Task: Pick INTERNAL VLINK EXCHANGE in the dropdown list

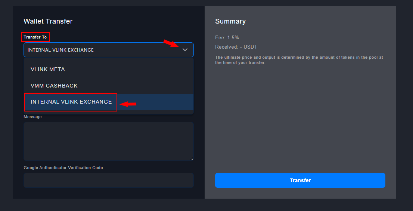Action: 71,102
